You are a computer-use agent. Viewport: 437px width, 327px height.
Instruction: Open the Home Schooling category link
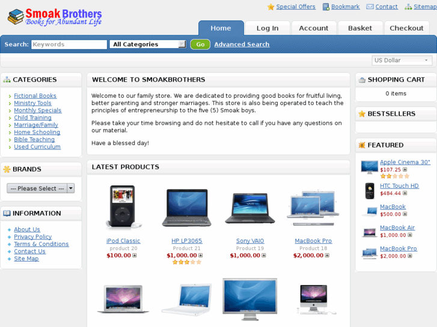pos(37,132)
